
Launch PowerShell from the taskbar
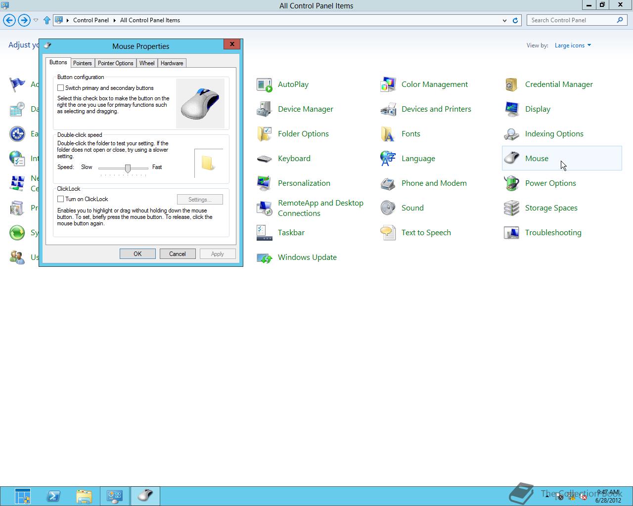pyautogui.click(x=53, y=496)
